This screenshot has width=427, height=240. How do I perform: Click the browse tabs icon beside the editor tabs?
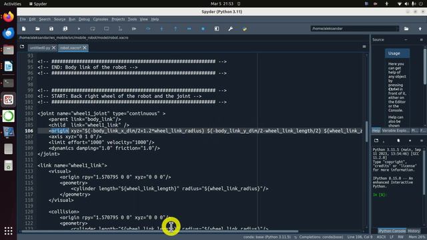tap(22, 47)
